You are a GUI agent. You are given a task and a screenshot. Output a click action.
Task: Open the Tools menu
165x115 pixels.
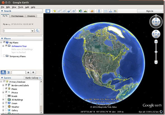21,7
